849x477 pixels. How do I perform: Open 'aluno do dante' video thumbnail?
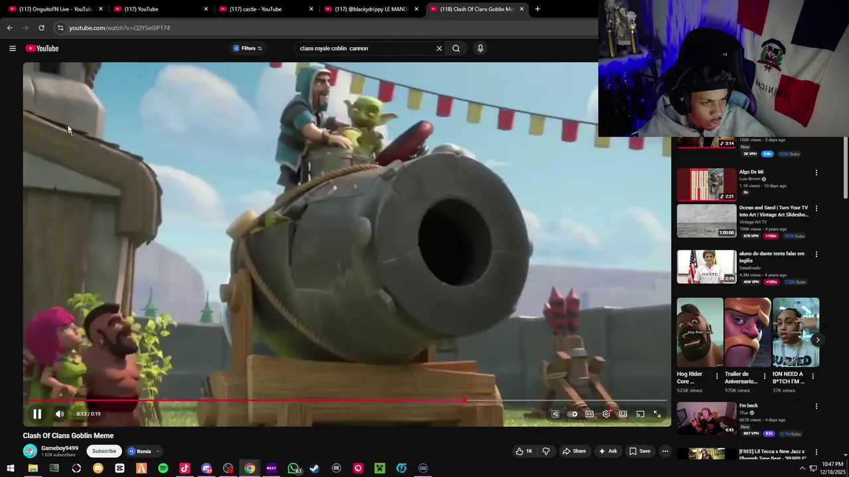[706, 266]
